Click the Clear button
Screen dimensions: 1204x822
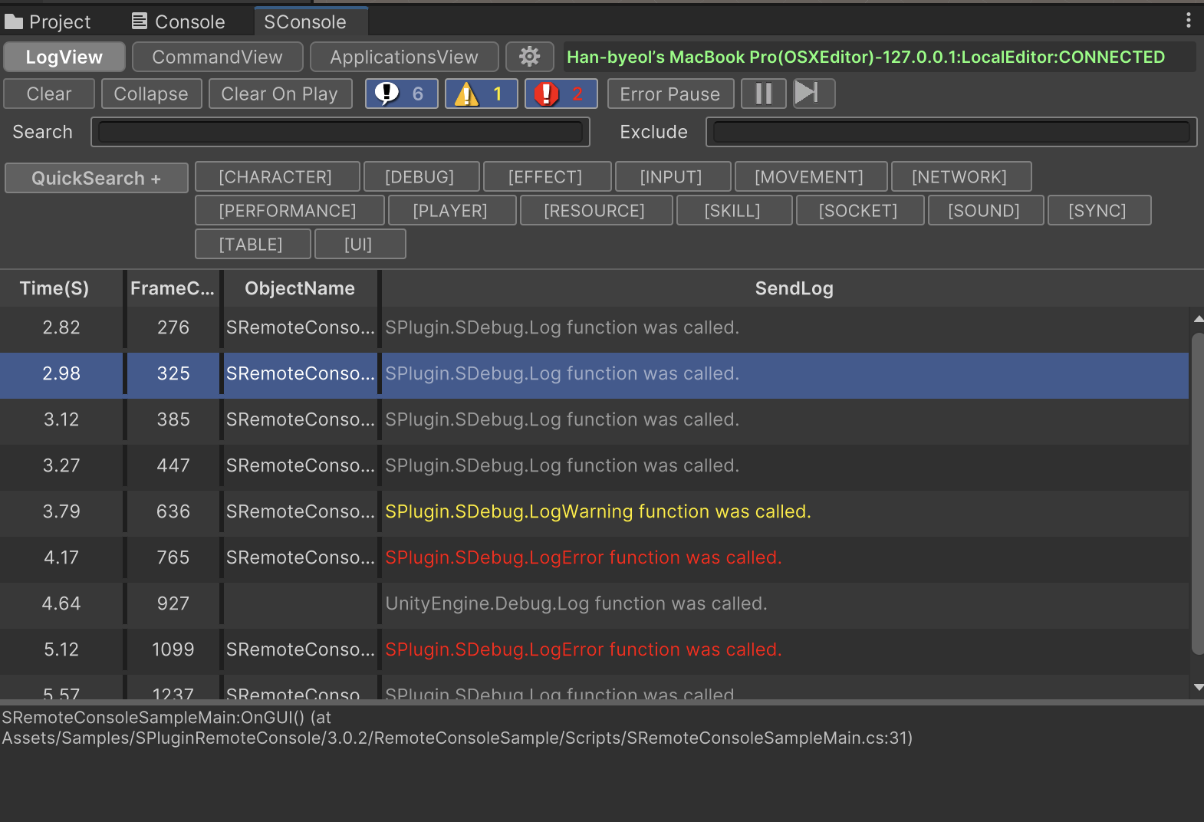pos(49,94)
